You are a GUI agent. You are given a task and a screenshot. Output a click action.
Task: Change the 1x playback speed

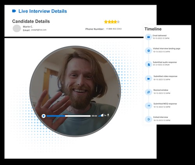[105, 115]
